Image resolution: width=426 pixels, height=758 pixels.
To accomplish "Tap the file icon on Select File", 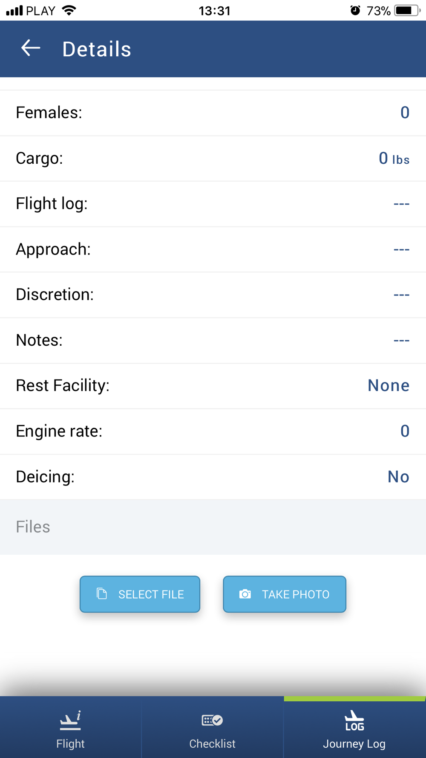I will [x=102, y=593].
